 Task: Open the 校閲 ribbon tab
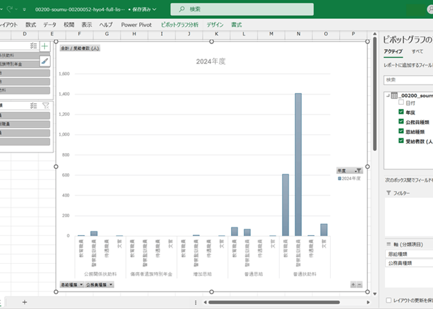(69, 25)
